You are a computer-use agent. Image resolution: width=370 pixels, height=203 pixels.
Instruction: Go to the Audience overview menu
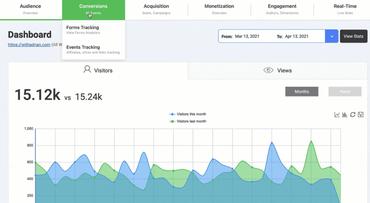[x=30, y=9]
